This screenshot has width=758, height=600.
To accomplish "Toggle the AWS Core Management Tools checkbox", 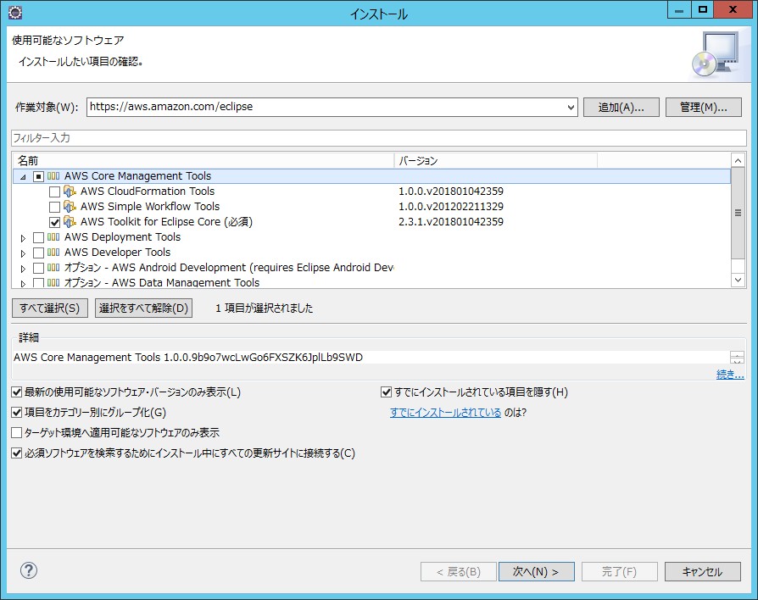I will 39,176.
